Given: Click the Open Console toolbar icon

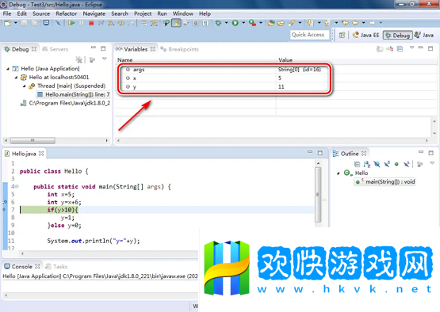Looking at the screenshot, I should point(46,23).
